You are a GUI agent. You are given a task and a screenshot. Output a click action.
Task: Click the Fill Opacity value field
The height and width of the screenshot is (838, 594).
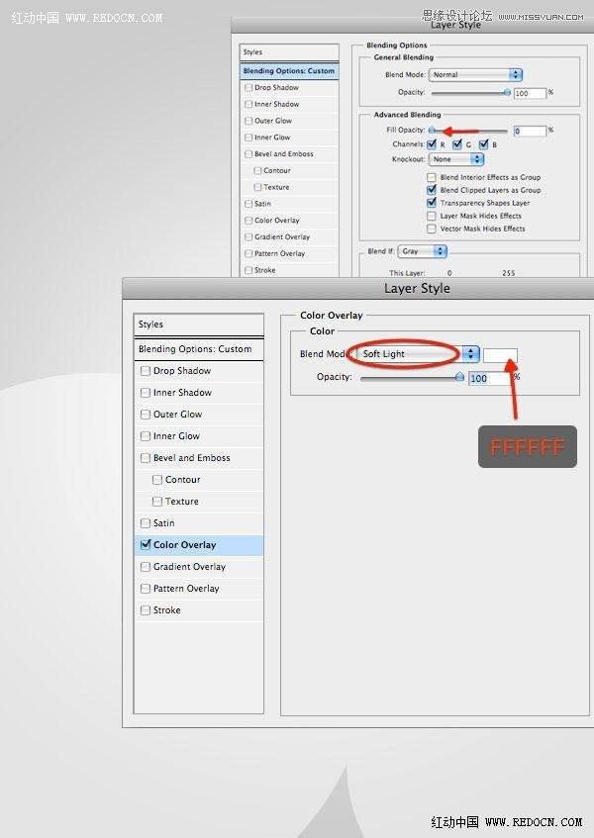pyautogui.click(x=529, y=131)
